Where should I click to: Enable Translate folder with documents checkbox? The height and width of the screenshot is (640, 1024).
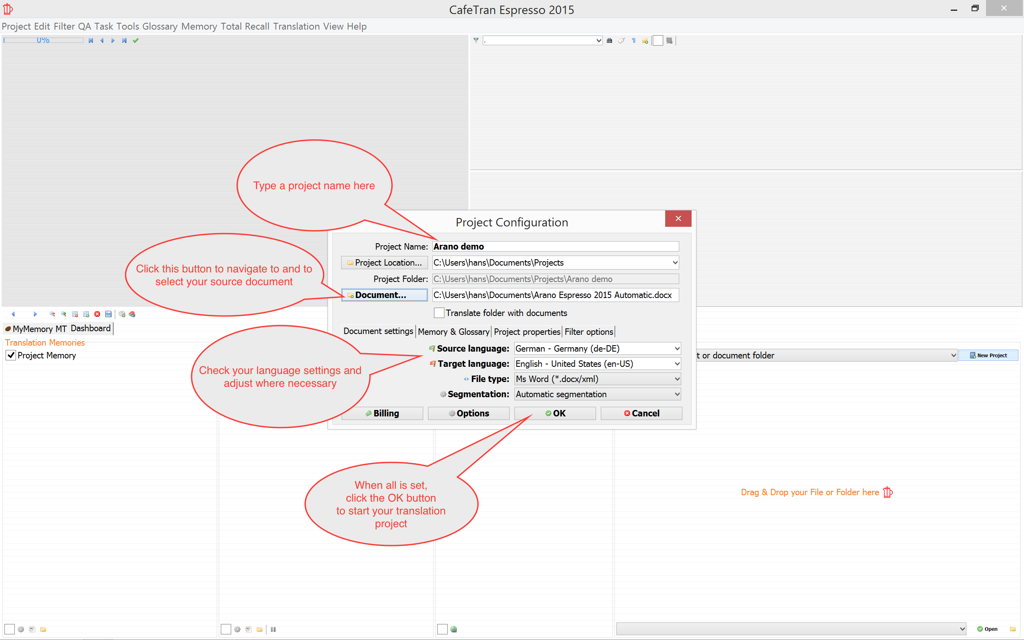439,313
